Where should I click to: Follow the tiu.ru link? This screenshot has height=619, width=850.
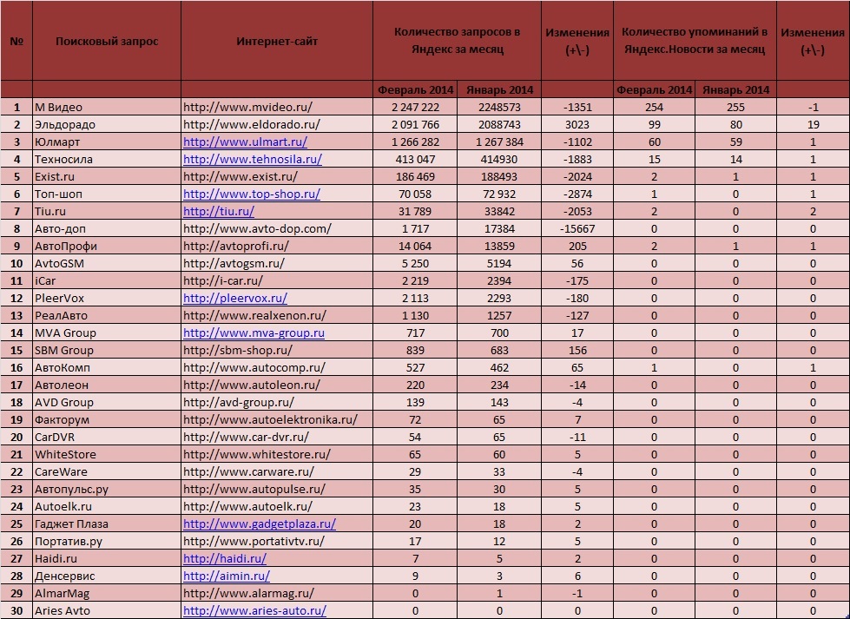click(219, 211)
